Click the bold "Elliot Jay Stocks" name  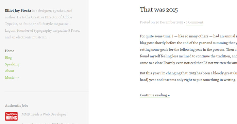pos(18,10)
